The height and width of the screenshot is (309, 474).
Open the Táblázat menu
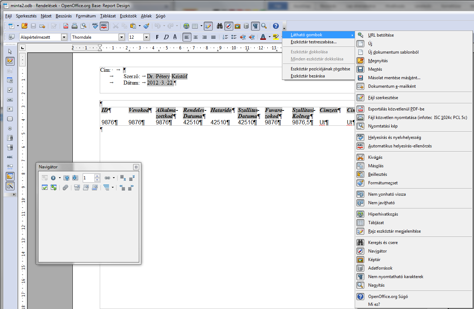[x=108, y=16]
